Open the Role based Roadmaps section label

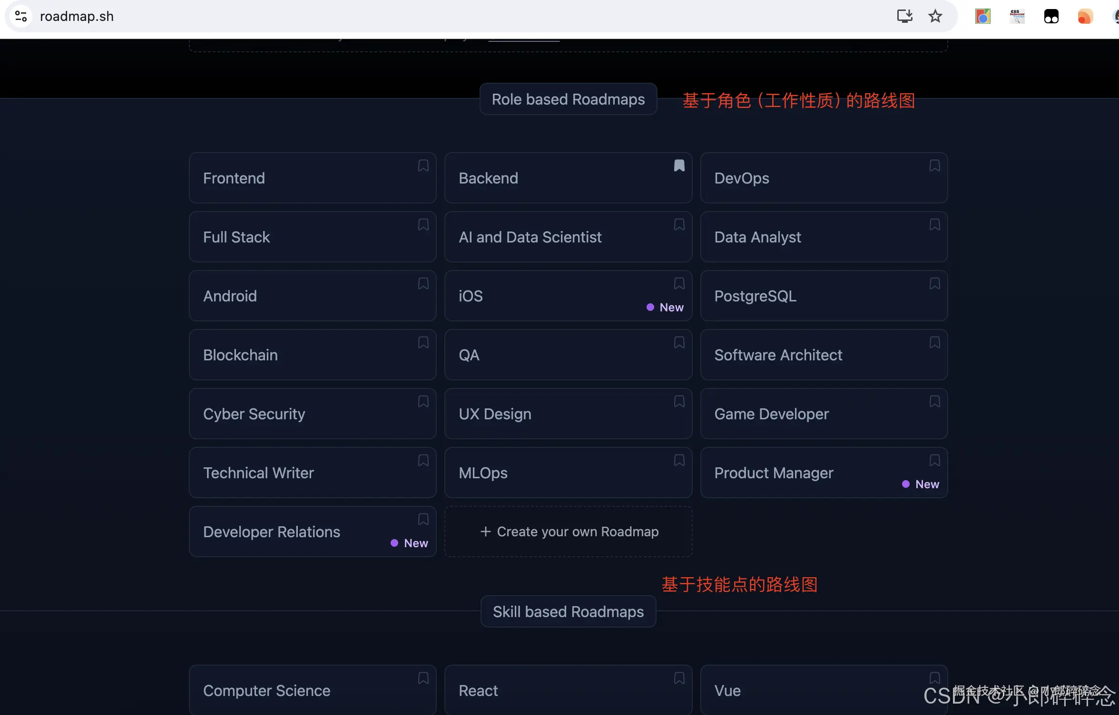568,99
